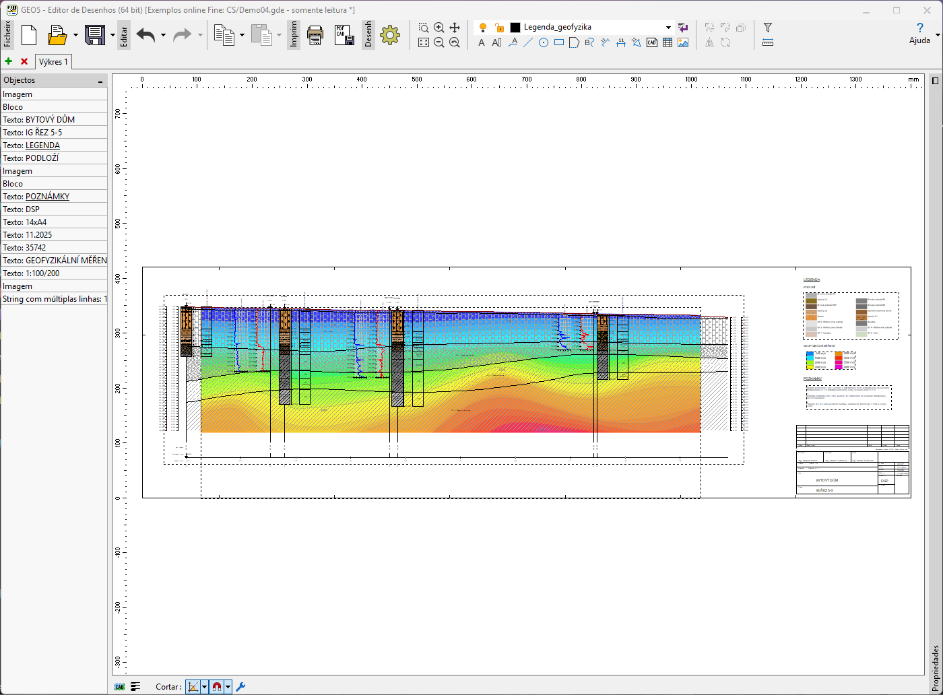Toggle layer visibility light bulb
Viewport: 943px width, 695px height.
[x=482, y=28]
